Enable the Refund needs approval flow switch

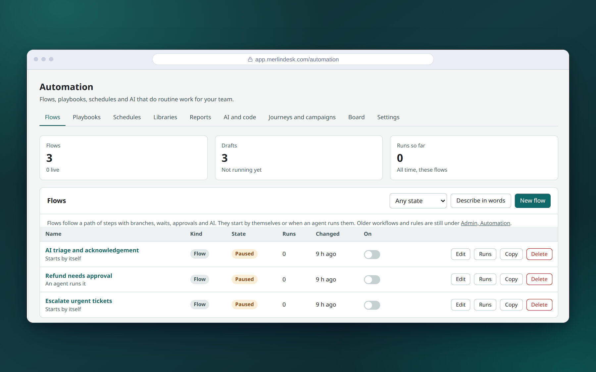point(372,279)
